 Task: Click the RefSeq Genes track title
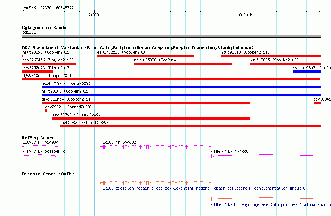tap(38, 138)
